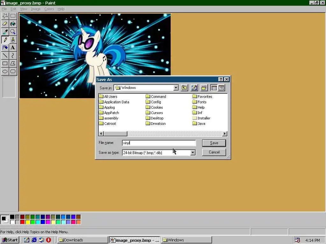
Task: Switch Save As to List view
Action: (214, 88)
